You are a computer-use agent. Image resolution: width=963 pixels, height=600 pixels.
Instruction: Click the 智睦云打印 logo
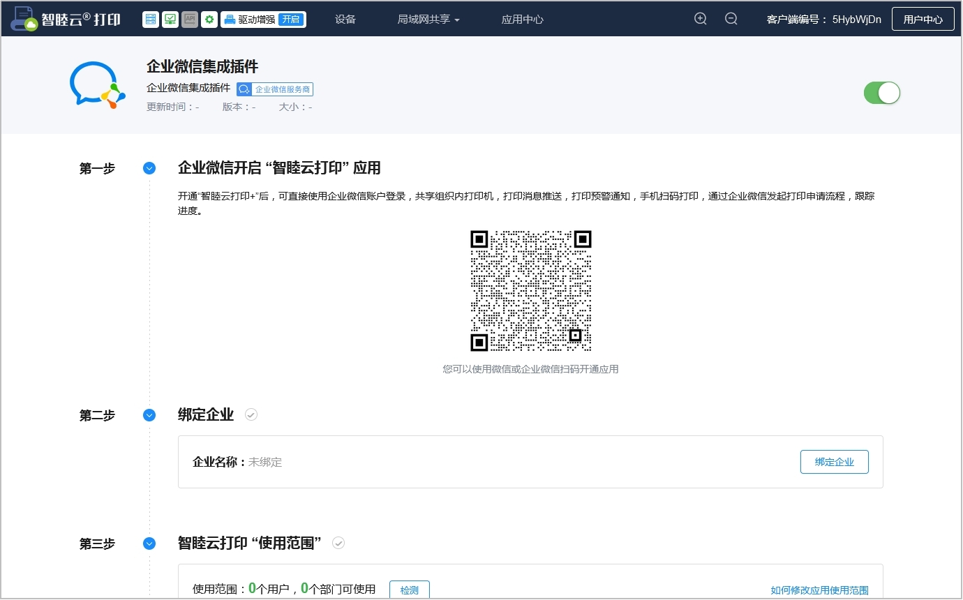point(66,19)
